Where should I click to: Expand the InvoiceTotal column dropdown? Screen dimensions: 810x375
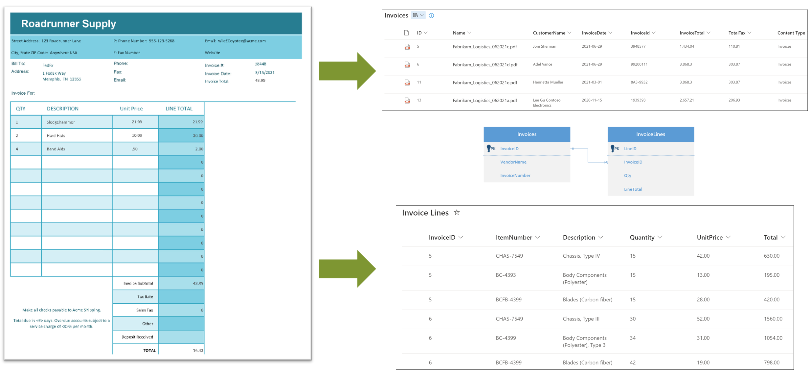709,33
